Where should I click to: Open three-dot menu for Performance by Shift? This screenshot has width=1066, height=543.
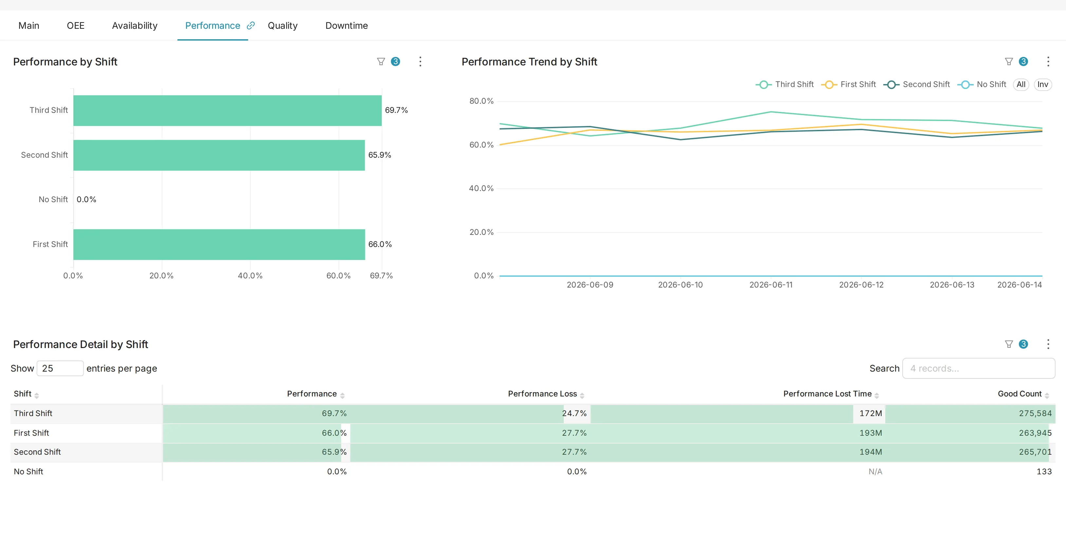420,61
